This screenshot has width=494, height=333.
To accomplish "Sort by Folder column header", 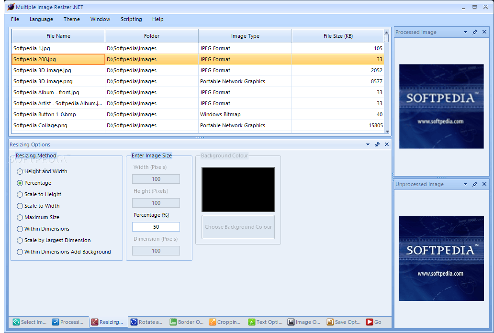I will 152,36.
